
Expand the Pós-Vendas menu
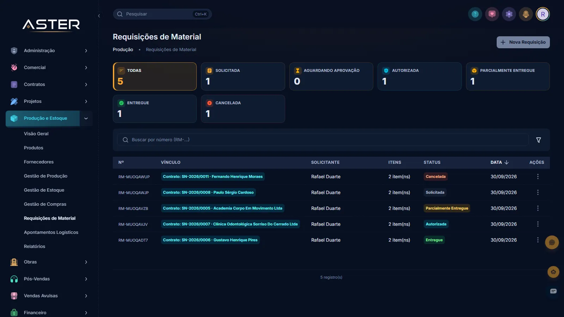(x=49, y=279)
